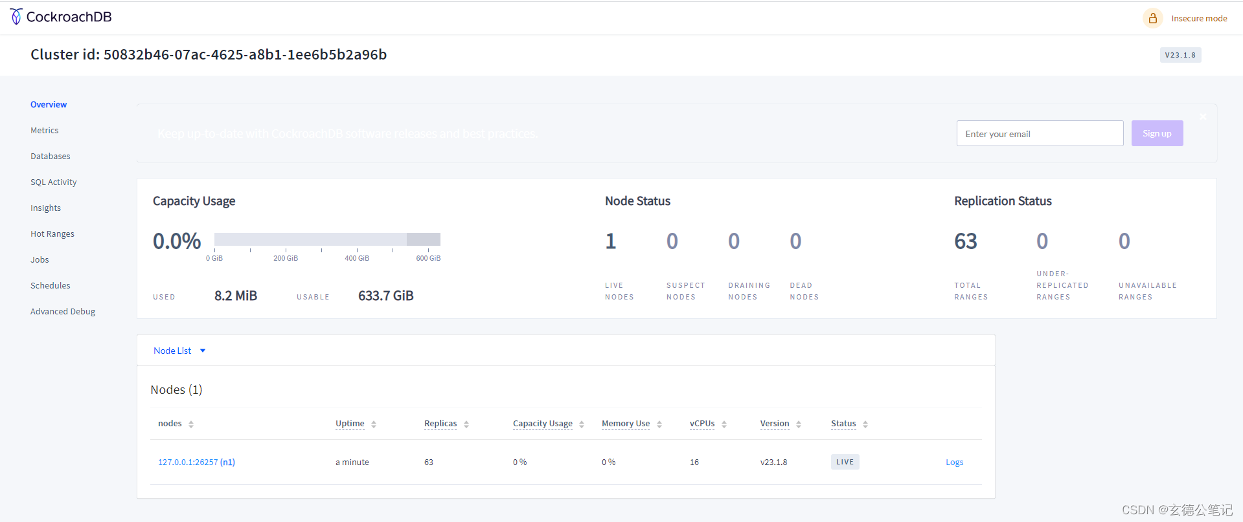Viewport: 1243px width, 522px height.
Task: Click the 8.2 MiB used value
Action: pyautogui.click(x=236, y=296)
